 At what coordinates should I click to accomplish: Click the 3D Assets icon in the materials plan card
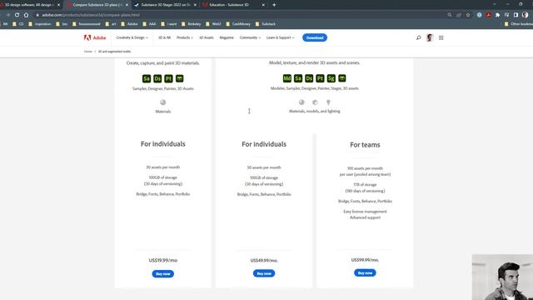(180, 78)
